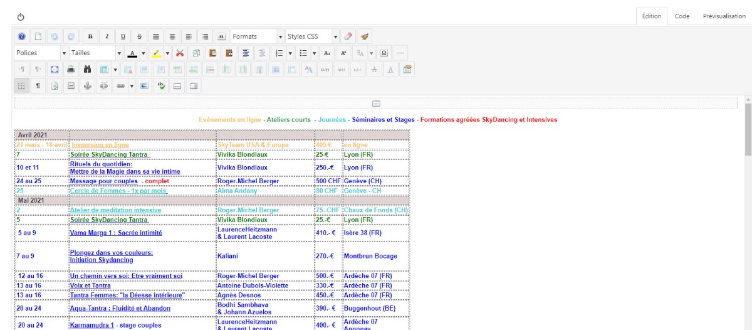The width and height of the screenshot is (752, 330).
Task: Paste from clipboard
Action: pos(213,53)
